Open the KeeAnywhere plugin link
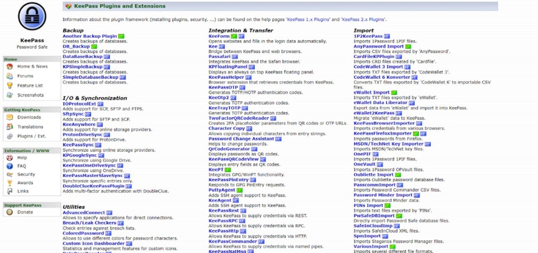This screenshot has width=538, height=253. tap(79, 124)
